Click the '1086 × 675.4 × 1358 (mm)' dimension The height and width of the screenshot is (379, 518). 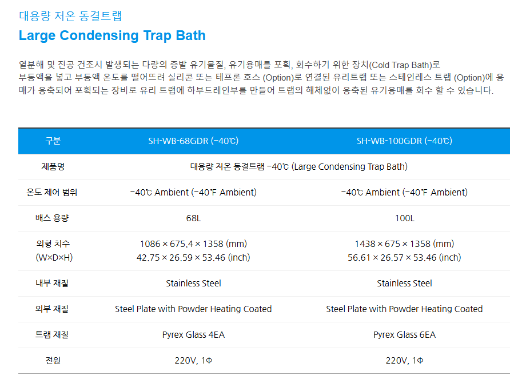[193, 244]
